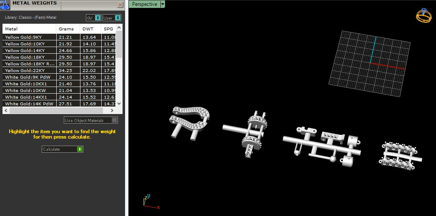Click the 22.02 DWT cell

tap(91, 70)
